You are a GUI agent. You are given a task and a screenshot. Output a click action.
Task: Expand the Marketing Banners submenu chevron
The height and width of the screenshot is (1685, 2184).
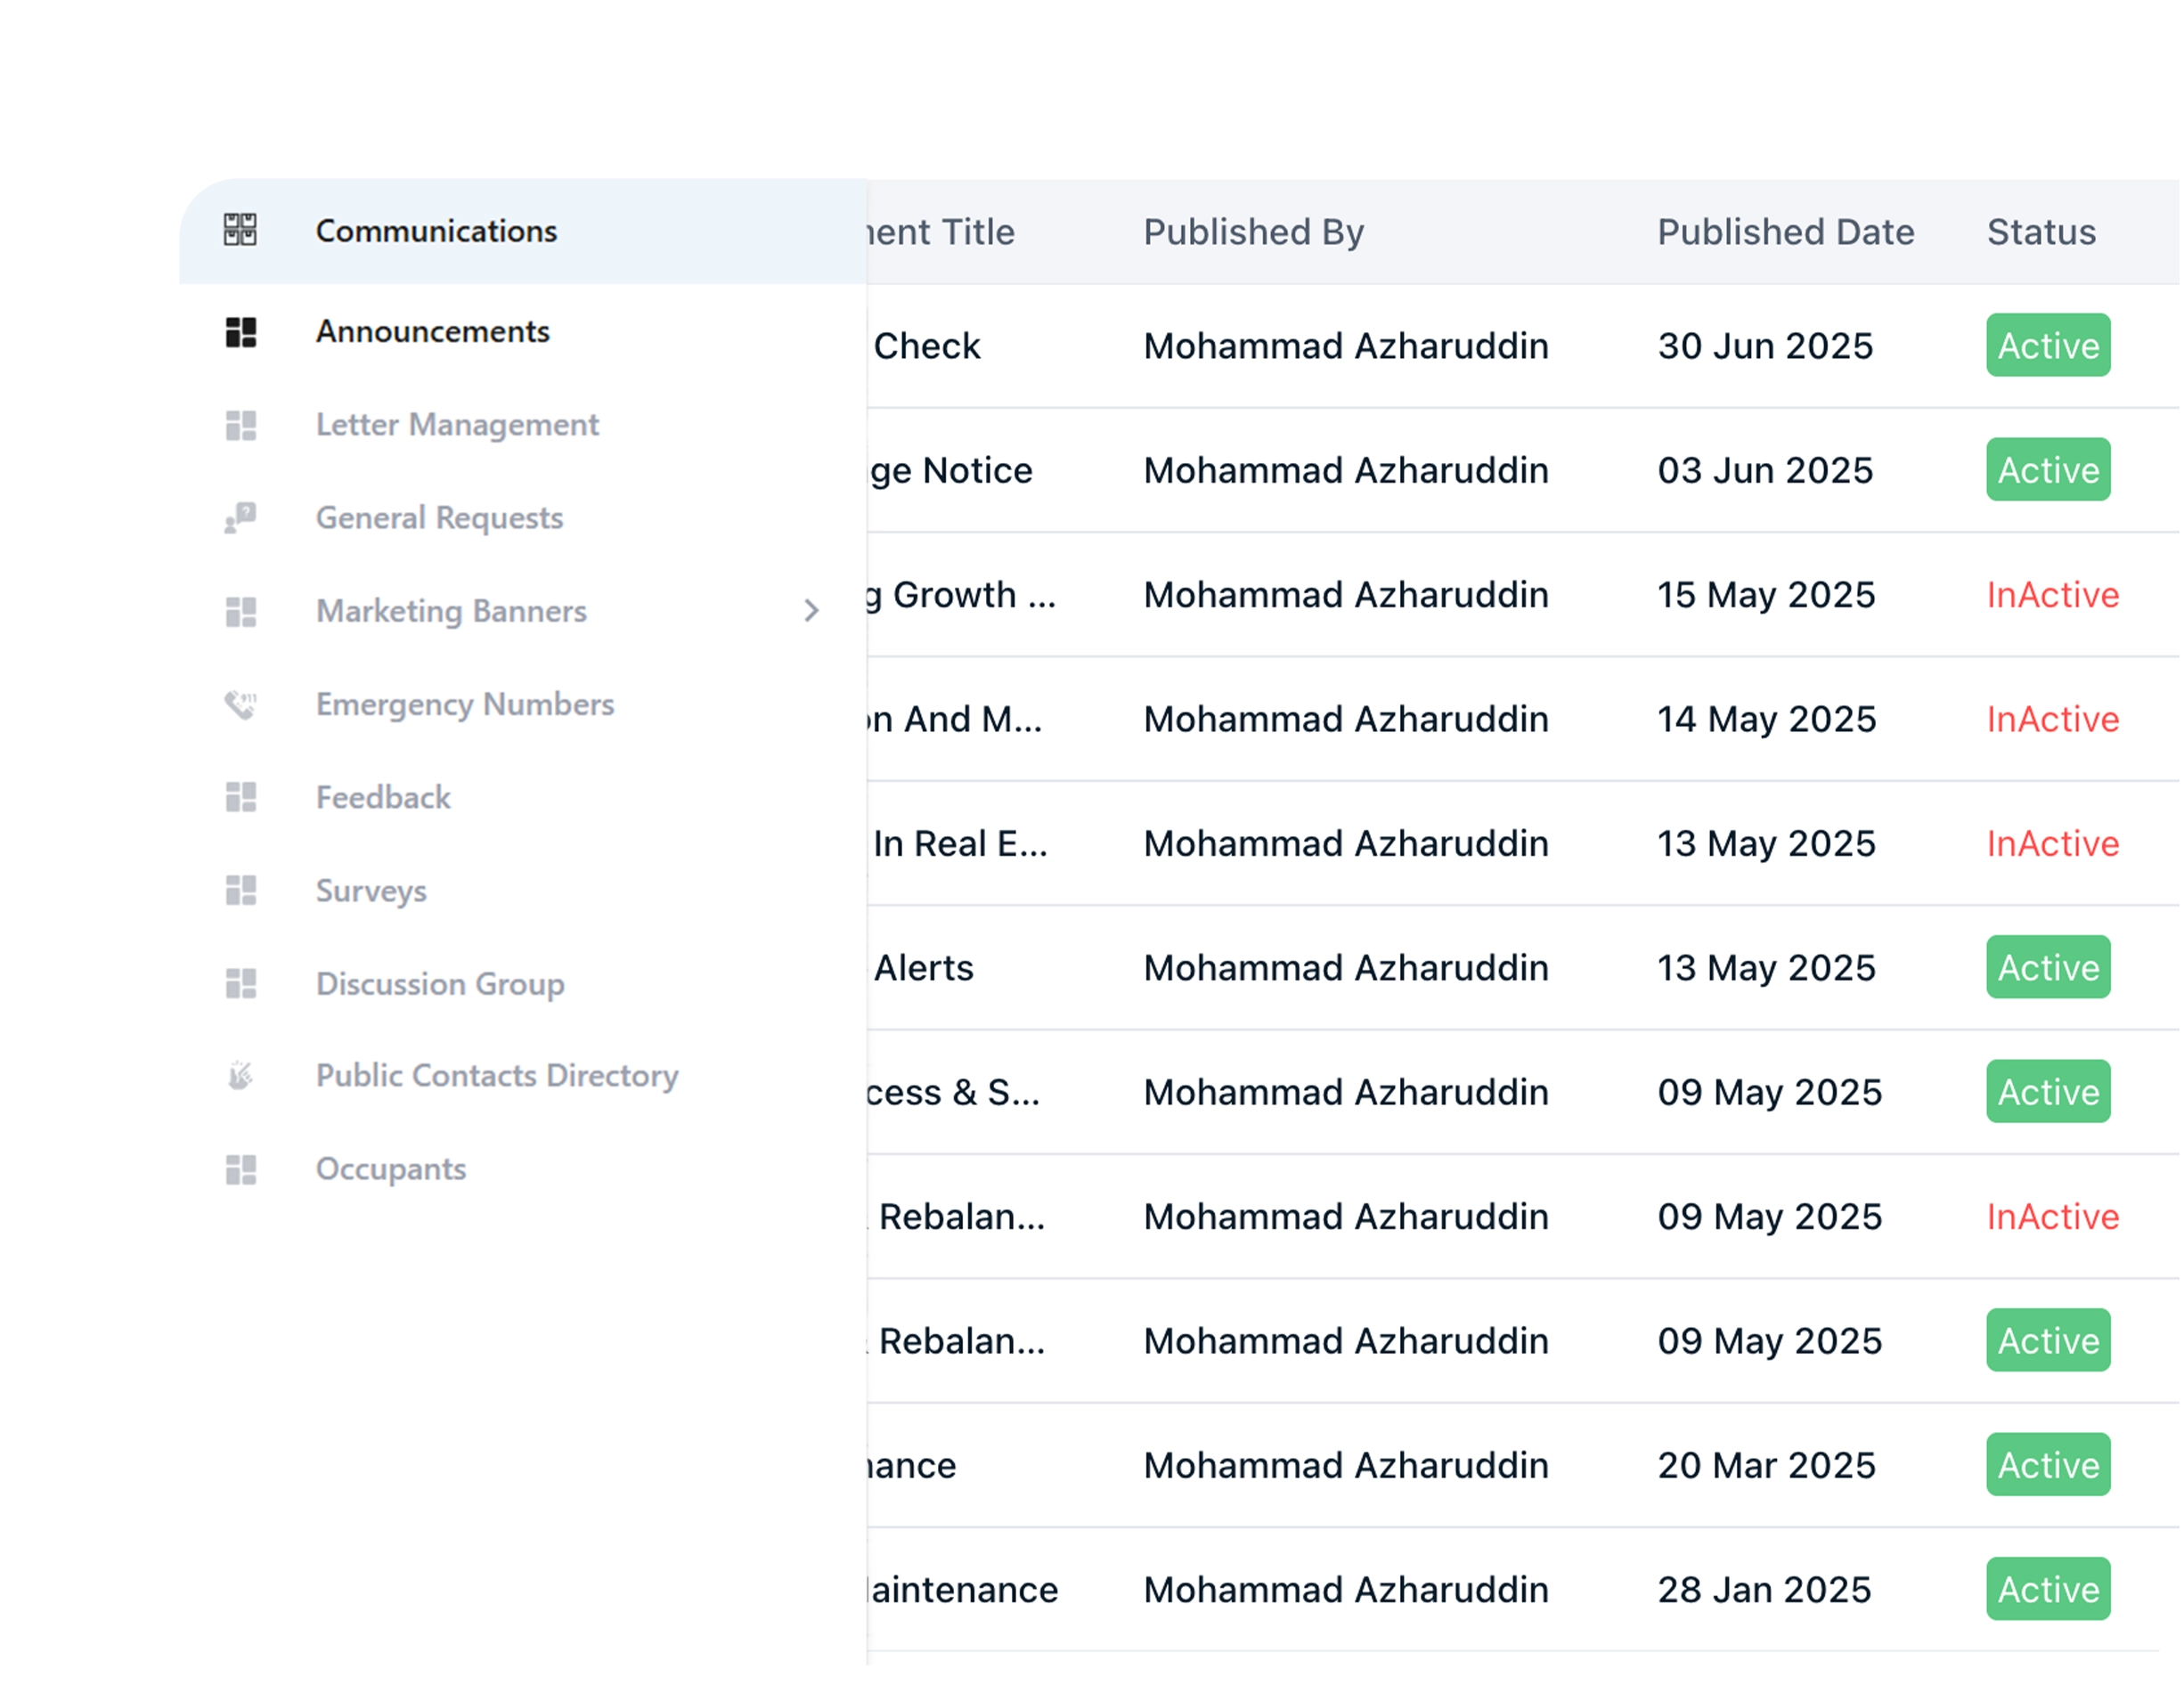pos(811,611)
